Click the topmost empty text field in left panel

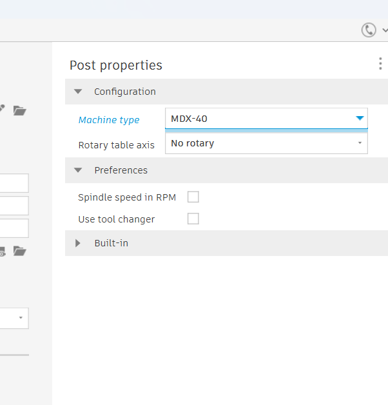tap(14, 183)
